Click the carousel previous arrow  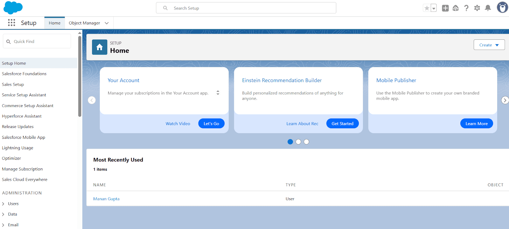[x=92, y=100]
